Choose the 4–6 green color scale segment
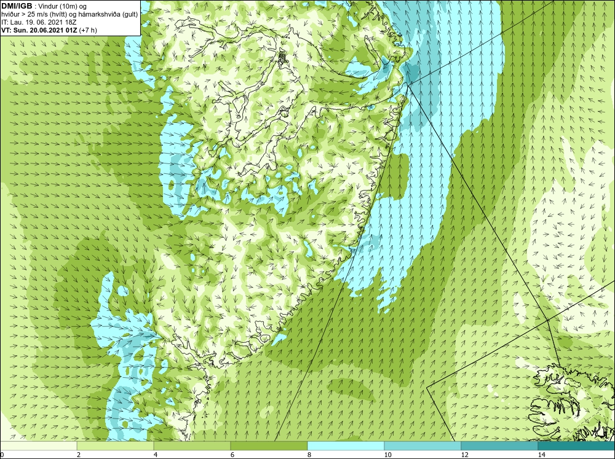Image resolution: width=615 pixels, height=459 pixels. pyautogui.click(x=192, y=446)
